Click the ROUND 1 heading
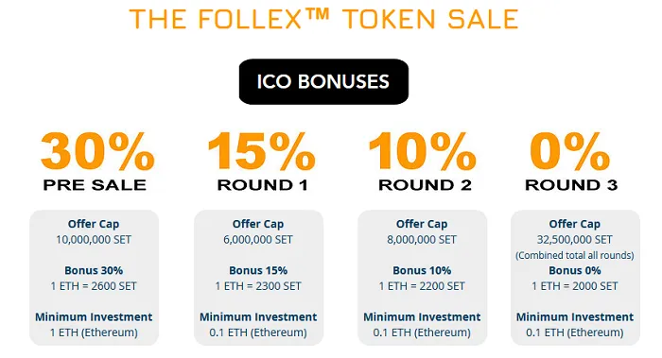 (263, 185)
